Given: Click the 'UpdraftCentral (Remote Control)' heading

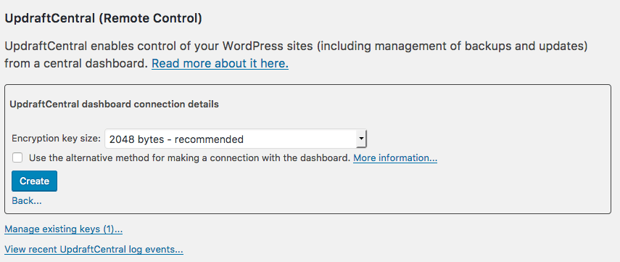Looking at the screenshot, I should click(103, 19).
